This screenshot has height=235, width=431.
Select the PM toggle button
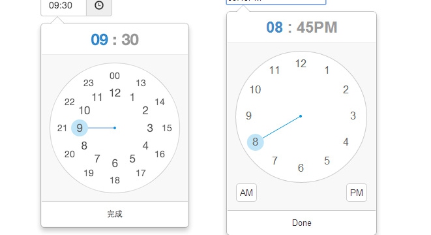point(357,193)
